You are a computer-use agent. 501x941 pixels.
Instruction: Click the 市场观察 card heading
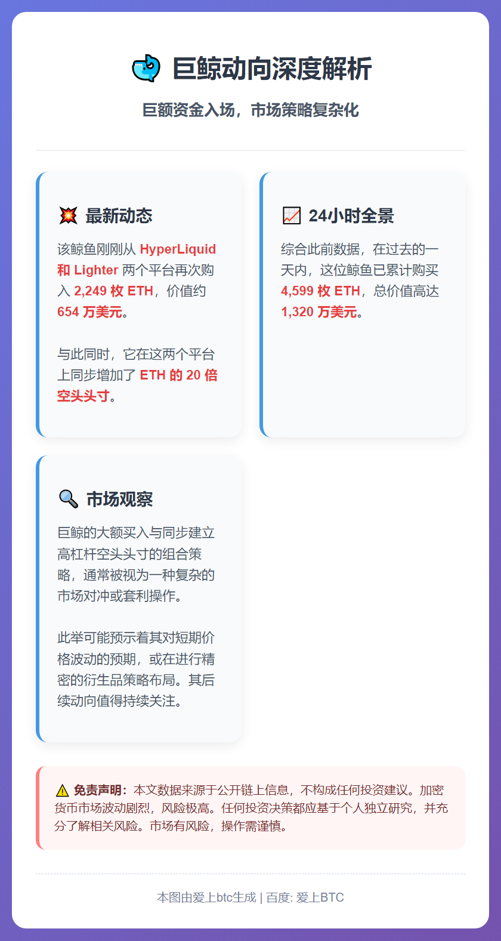click(120, 499)
